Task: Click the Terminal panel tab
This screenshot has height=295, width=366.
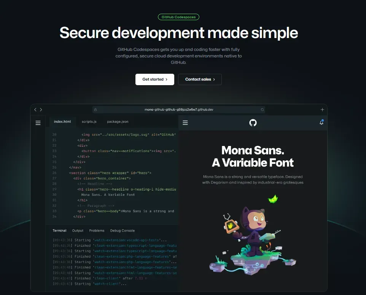Action: click(59, 230)
